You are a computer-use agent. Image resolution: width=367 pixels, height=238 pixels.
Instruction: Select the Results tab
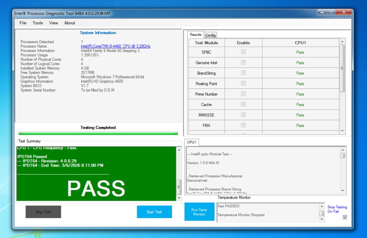[x=196, y=35]
